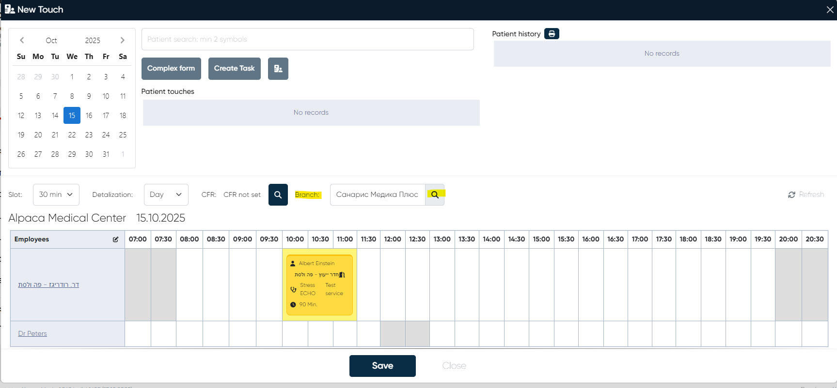The width and height of the screenshot is (837, 388).
Task: Click the Refresh schedule icon
Action: pos(791,194)
